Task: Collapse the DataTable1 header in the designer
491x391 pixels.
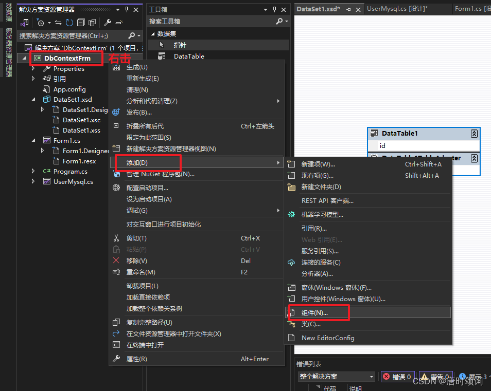Action: 474,133
